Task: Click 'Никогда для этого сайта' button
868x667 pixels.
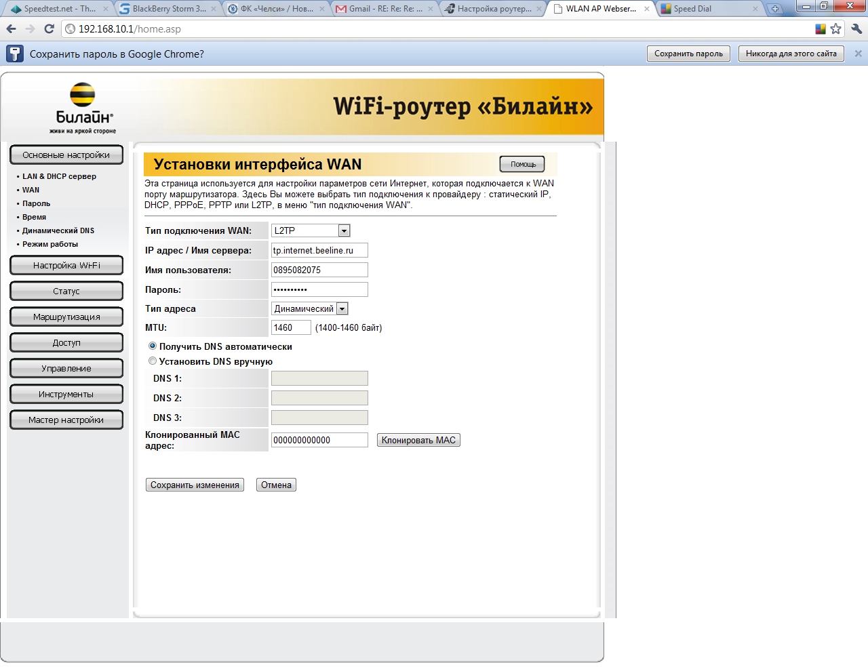Action: 791,54
